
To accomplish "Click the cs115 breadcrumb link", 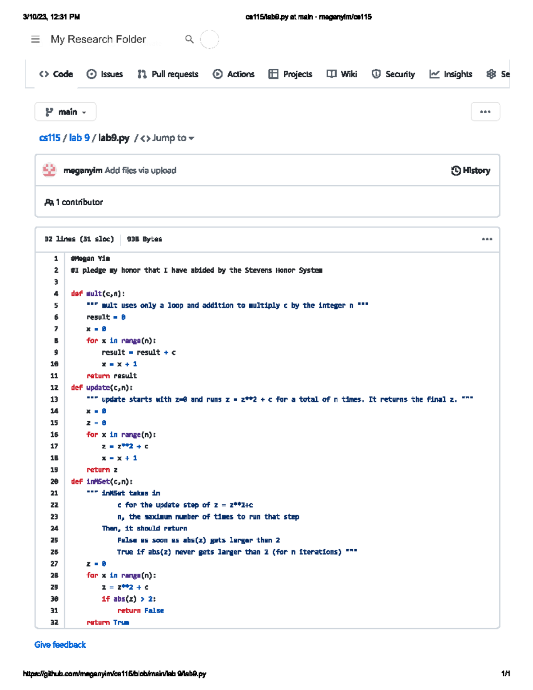I will click(49, 138).
